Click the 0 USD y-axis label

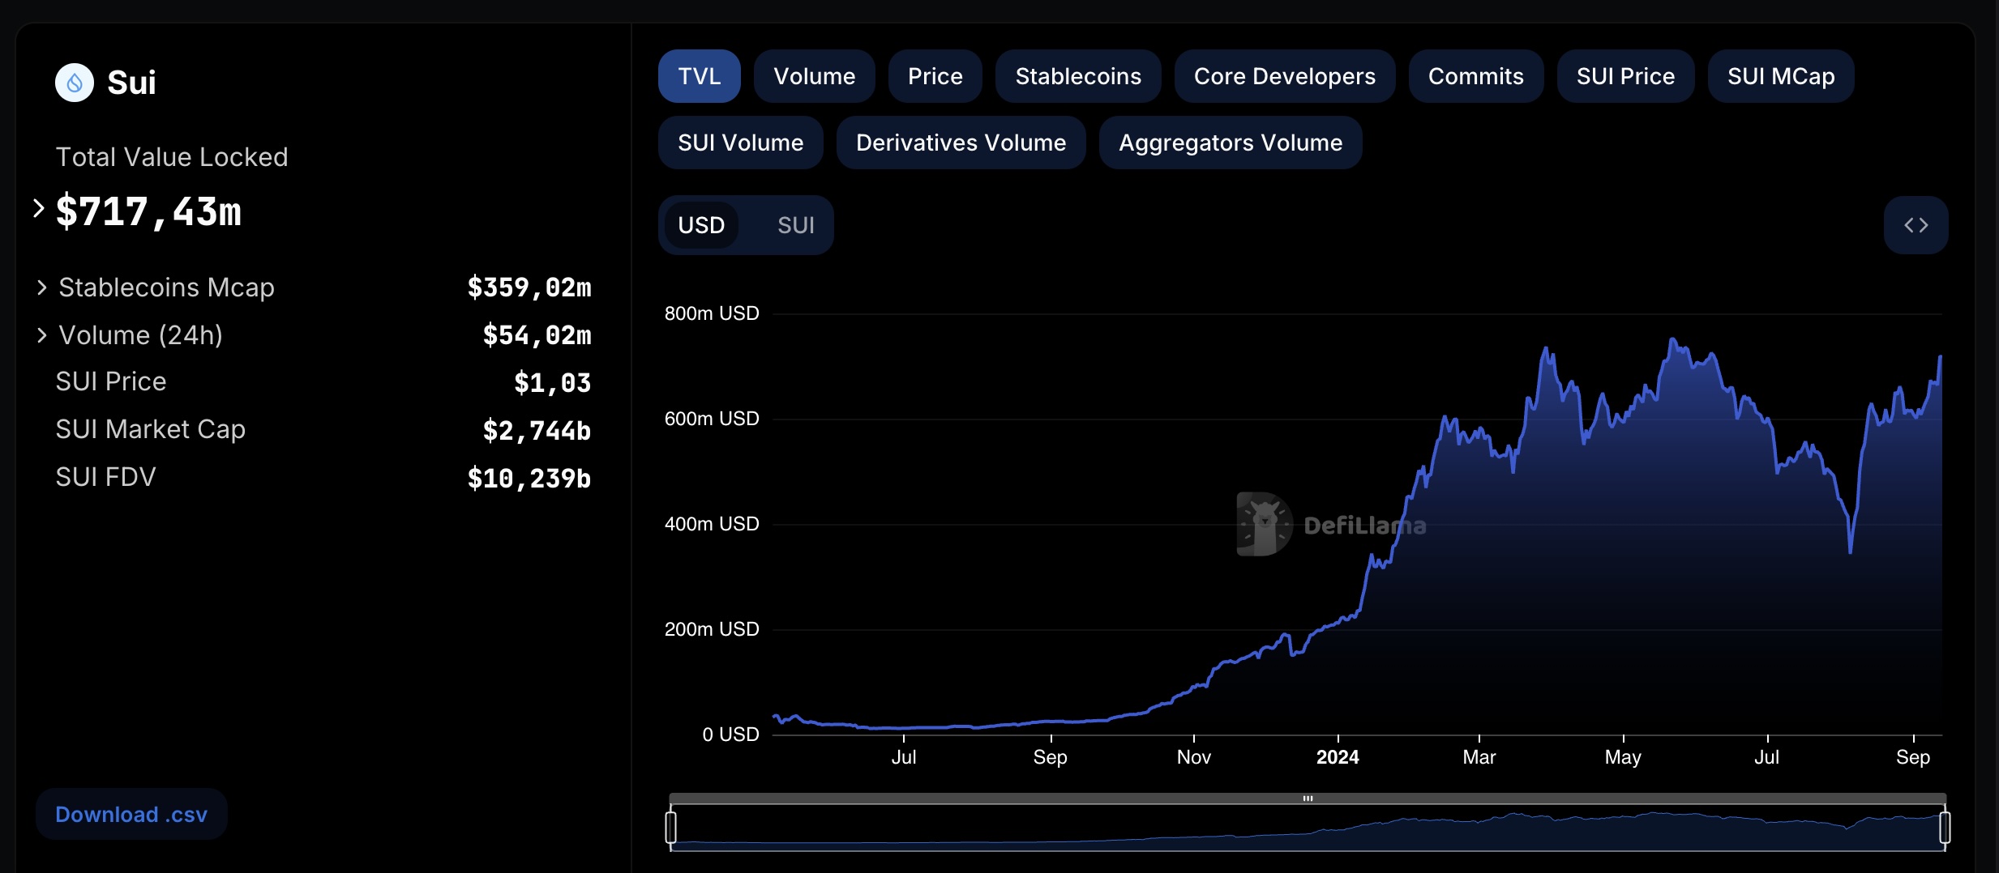pos(730,735)
